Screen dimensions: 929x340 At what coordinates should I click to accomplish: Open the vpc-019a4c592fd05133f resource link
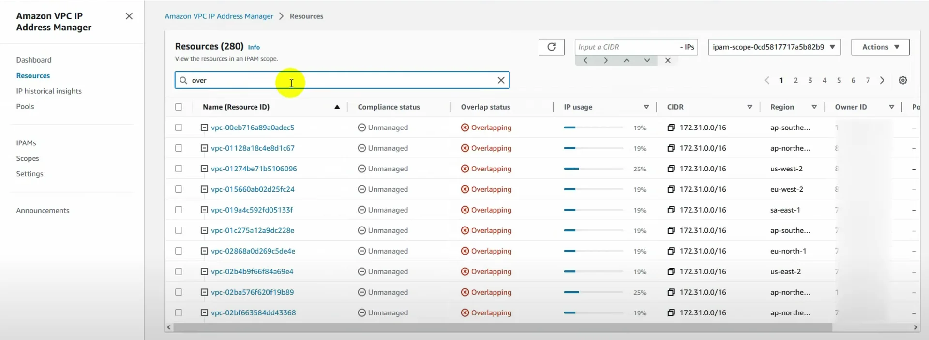coord(252,210)
